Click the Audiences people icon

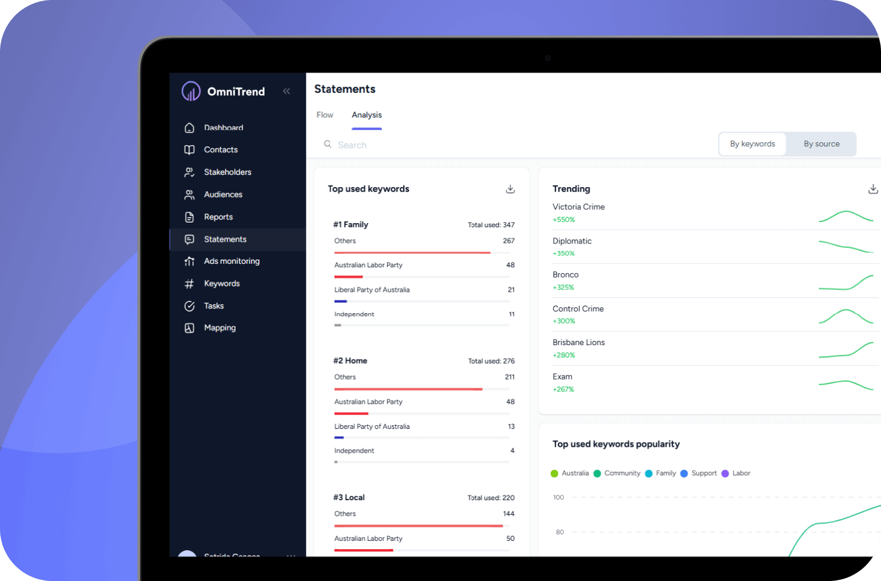[189, 195]
